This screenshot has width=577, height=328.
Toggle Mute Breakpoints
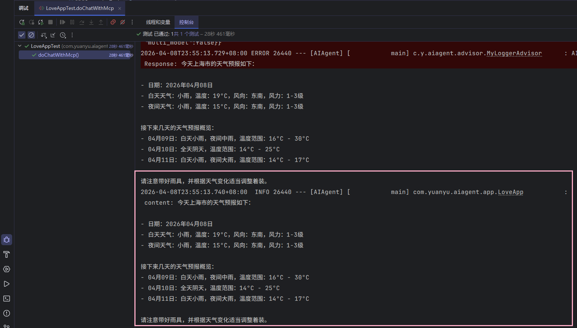(x=123, y=22)
